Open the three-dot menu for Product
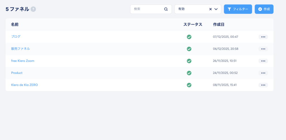This screenshot has width=286, height=140. pyautogui.click(x=263, y=73)
